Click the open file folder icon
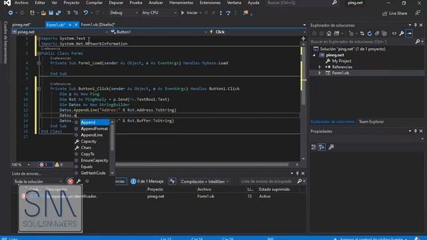The height and width of the screenshot is (240, 427). point(43,13)
